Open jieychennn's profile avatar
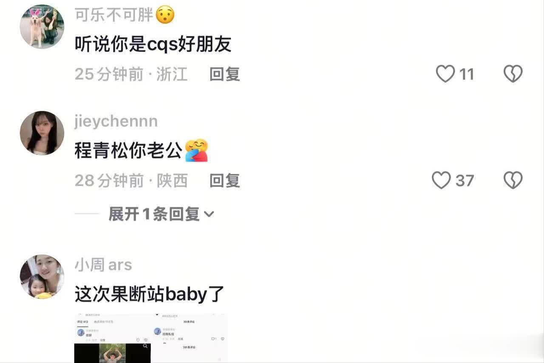This screenshot has width=544, height=363. point(42,133)
